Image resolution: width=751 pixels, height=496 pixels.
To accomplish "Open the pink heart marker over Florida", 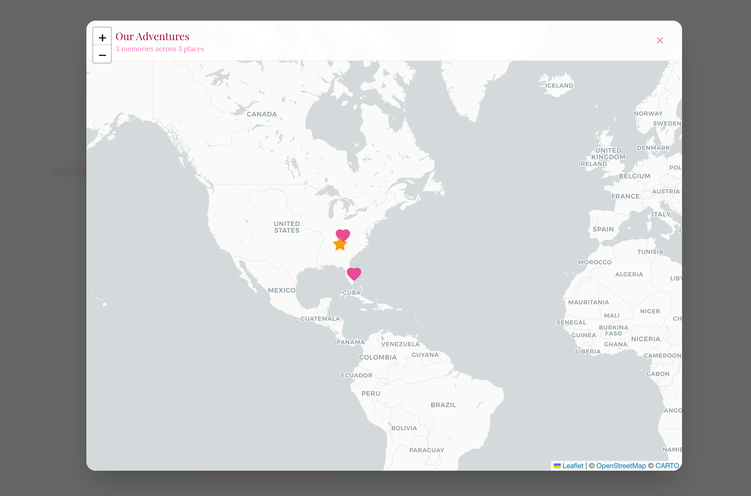I will point(354,273).
